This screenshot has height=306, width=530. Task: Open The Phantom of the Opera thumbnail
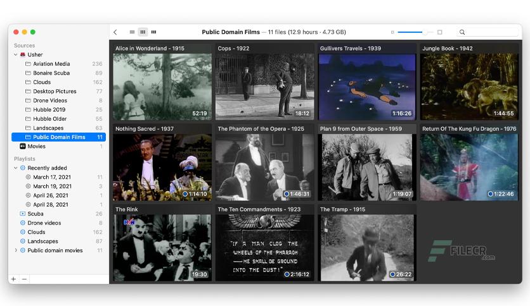click(264, 167)
